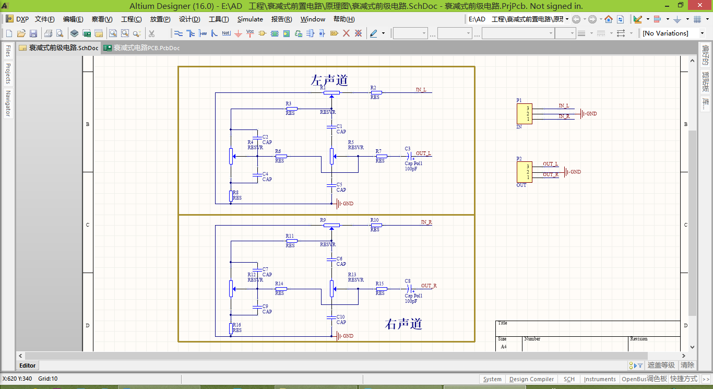713x389 pixels.
Task: Select the Place Part tool
Action: (263, 33)
